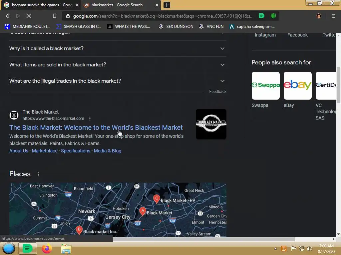The image size is (341, 255).
Task: Click map pin B Black market Inc.
Action: [79, 230]
